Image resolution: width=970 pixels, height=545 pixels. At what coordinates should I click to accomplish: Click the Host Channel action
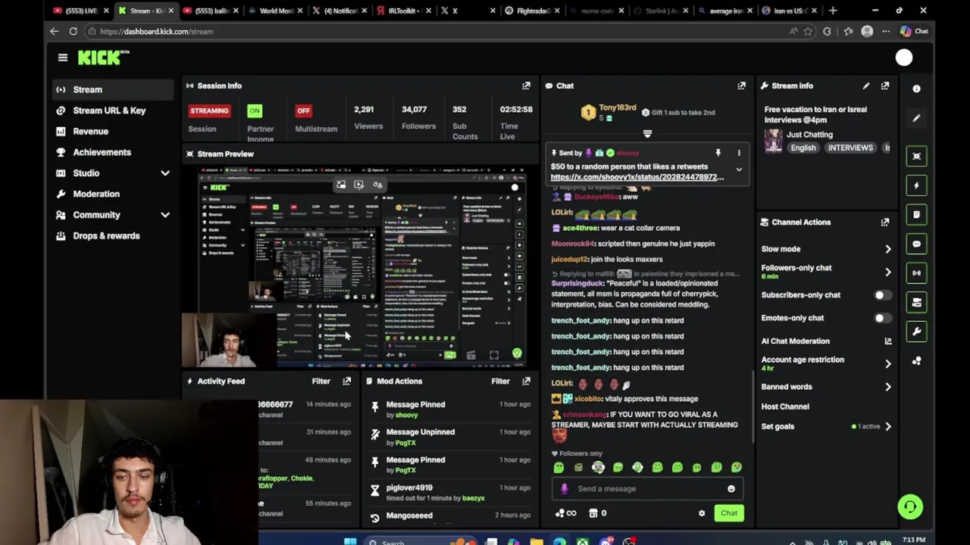[785, 406]
